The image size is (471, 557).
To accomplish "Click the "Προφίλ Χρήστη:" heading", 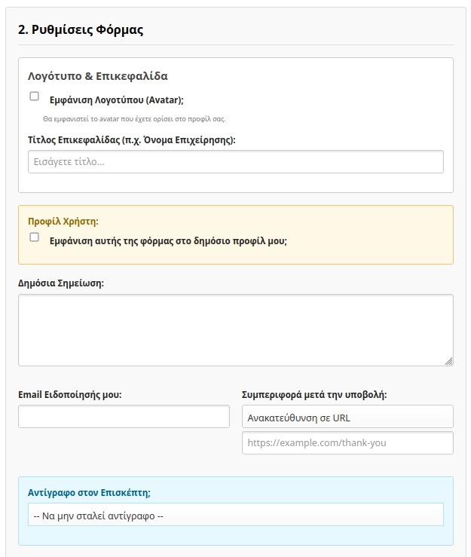I will [x=63, y=222].
